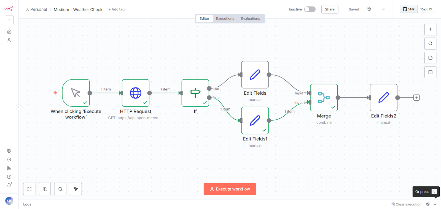The image size is (441, 209).
Task: Open the SK user avatar menu
Action: point(9,201)
